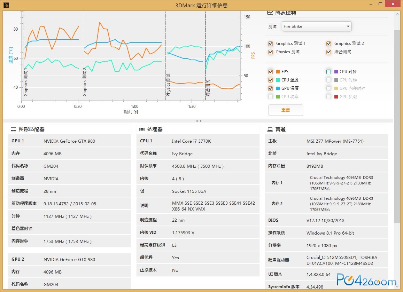Click the MMX SSE instruction set description

213,206
